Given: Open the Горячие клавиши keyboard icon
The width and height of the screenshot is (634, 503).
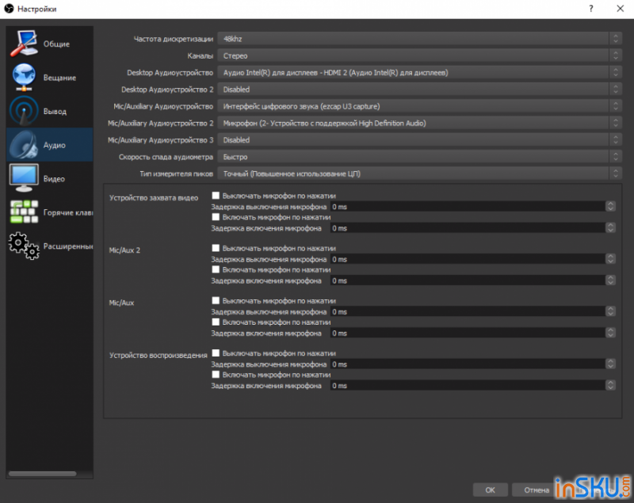Looking at the screenshot, I should 24,211.
